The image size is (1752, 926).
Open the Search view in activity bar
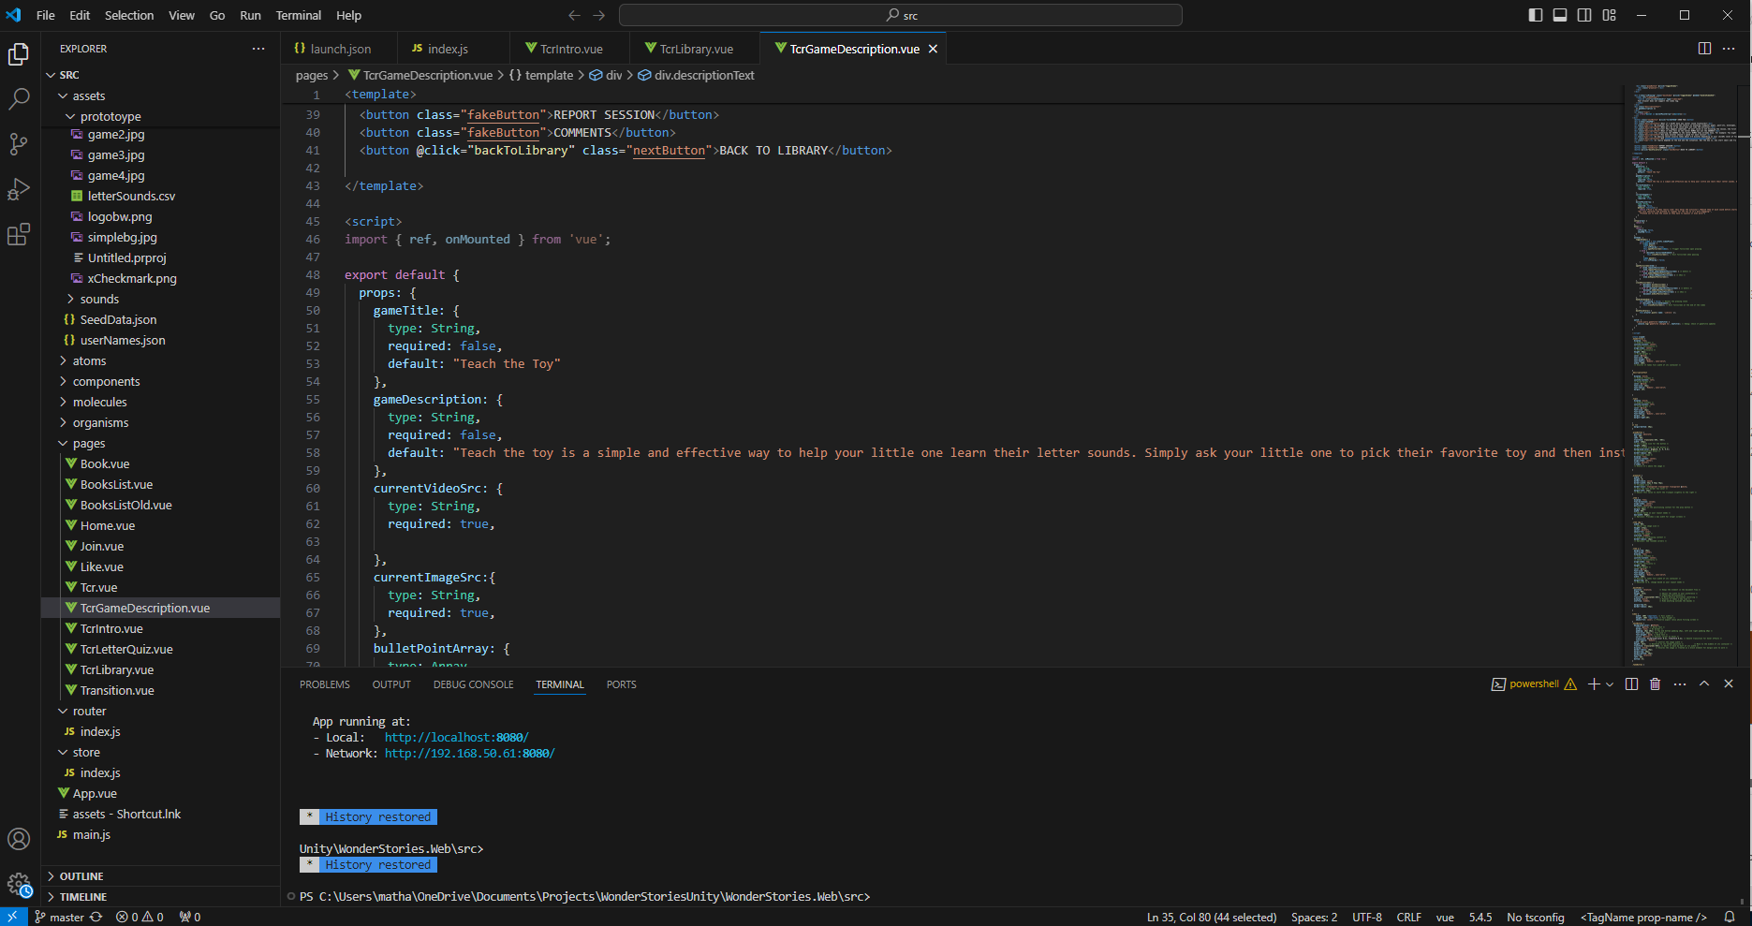click(x=19, y=99)
